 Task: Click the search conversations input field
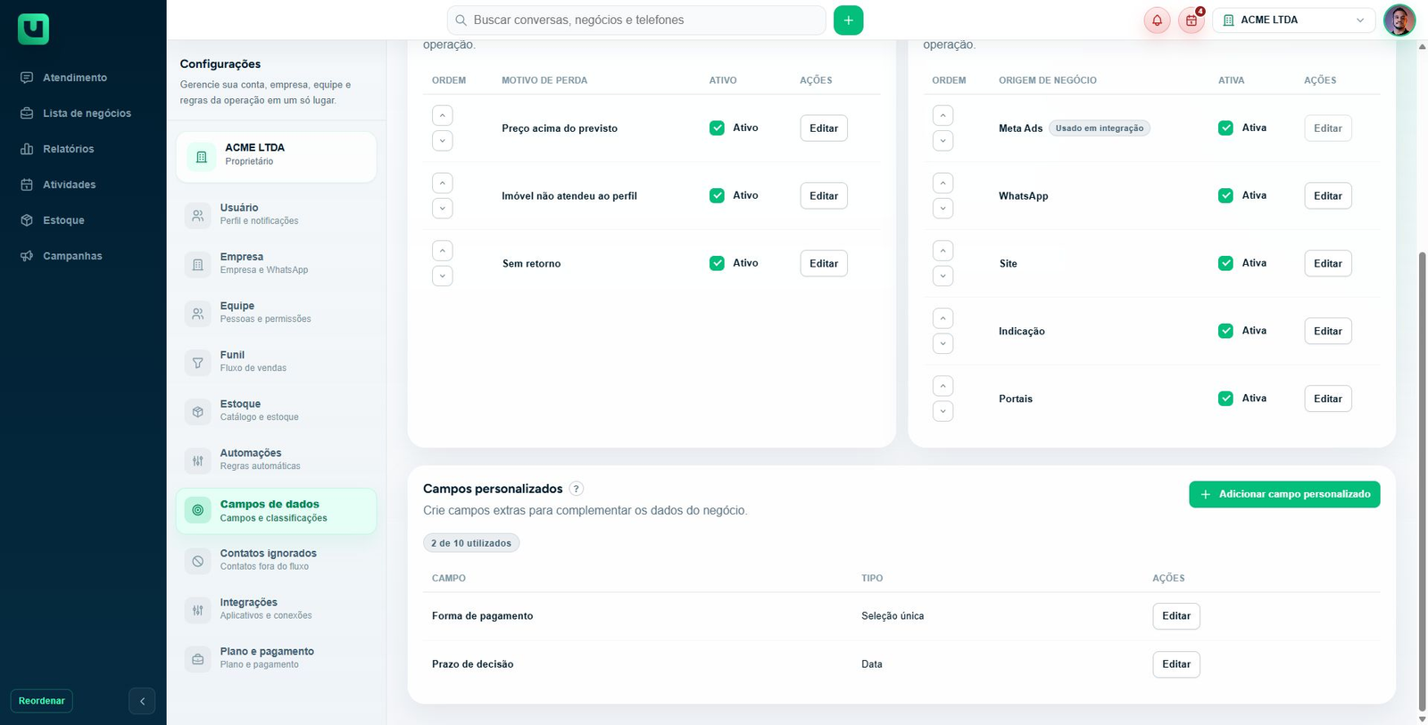636,21
